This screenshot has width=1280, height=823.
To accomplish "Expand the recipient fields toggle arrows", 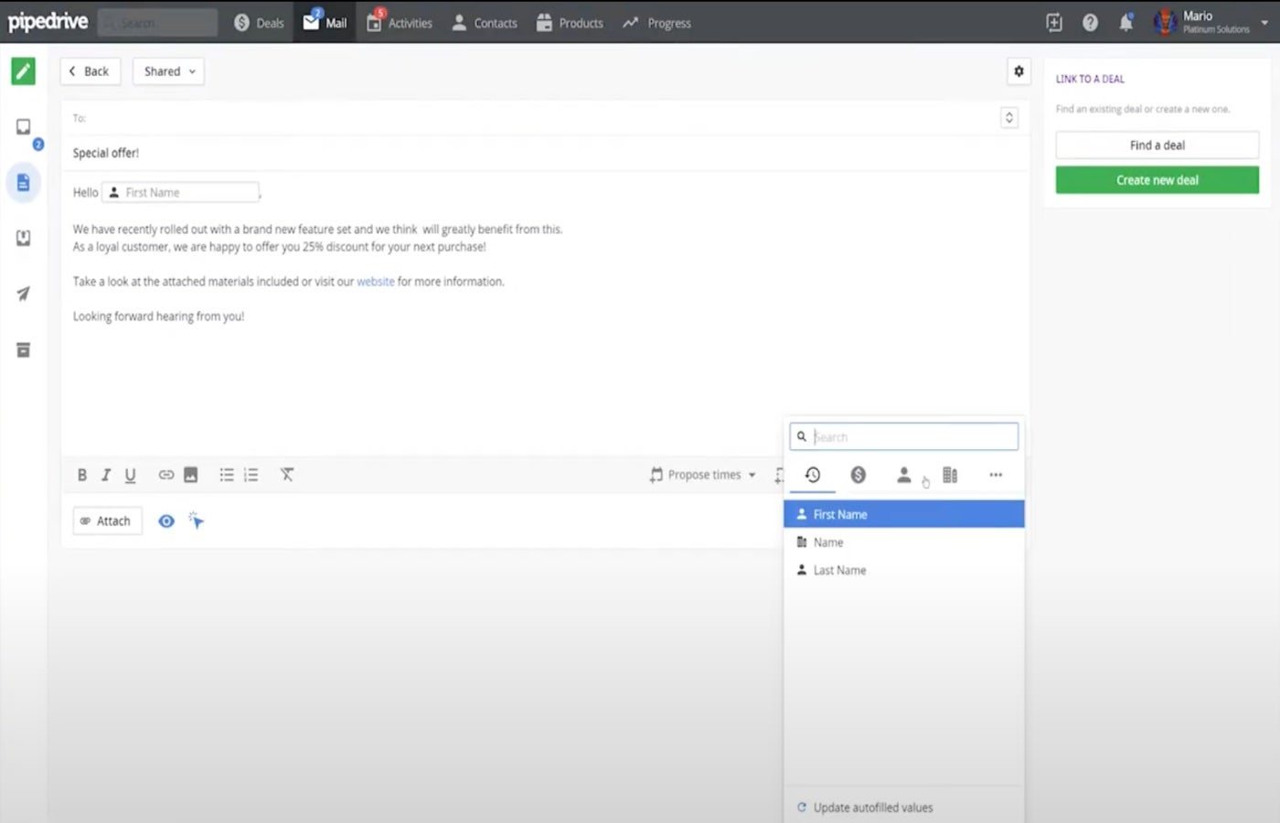I will 1008,118.
